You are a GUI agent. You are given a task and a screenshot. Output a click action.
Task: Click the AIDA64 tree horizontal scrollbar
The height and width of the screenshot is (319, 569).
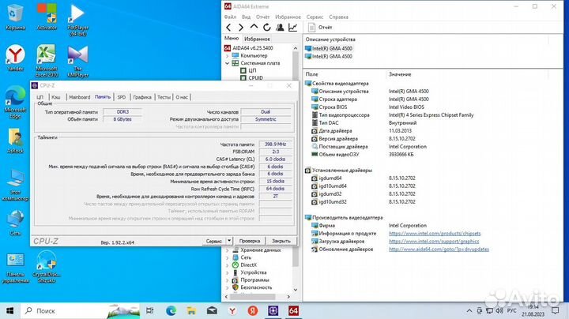(253, 297)
